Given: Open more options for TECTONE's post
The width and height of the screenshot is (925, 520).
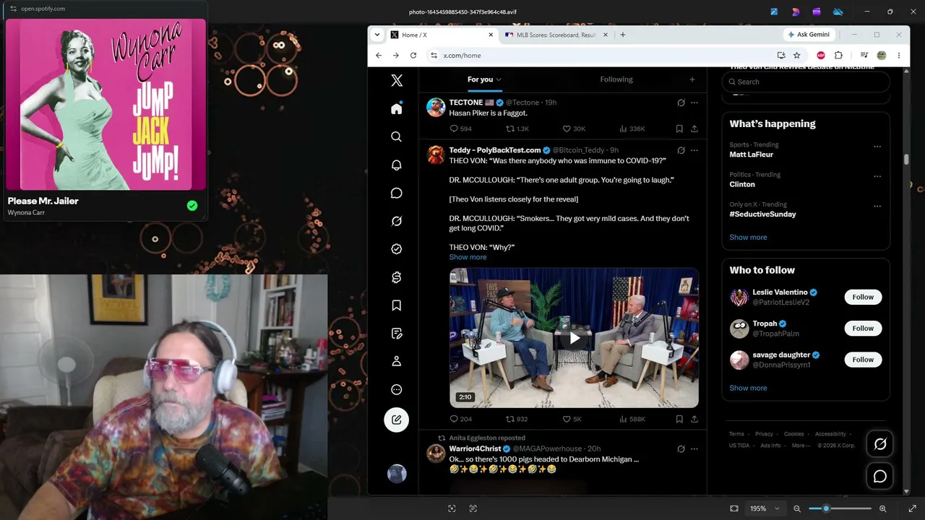Looking at the screenshot, I should coord(694,103).
